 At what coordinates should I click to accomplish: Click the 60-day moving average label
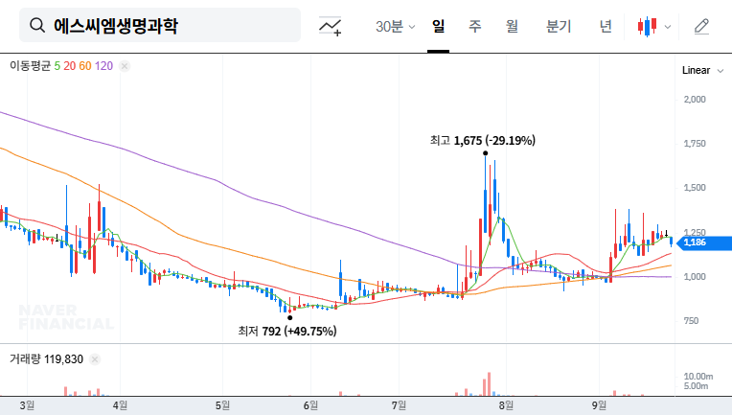click(85, 66)
